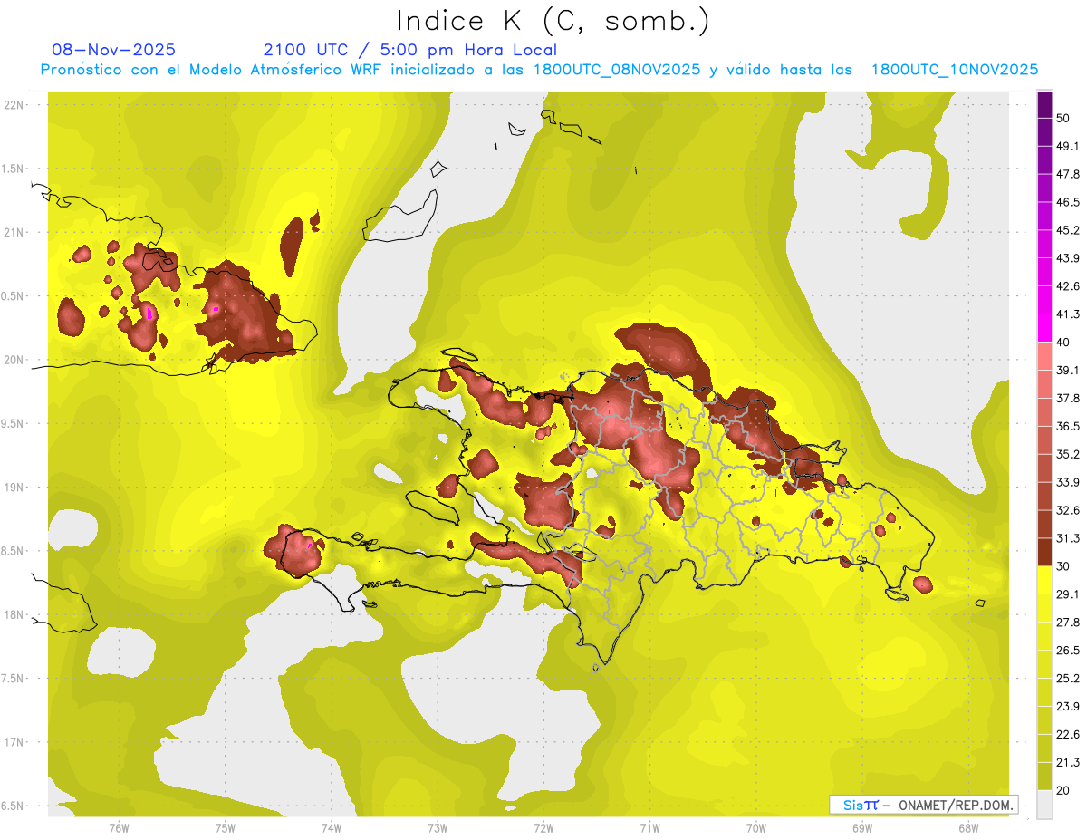Click colorbar value '32.6'
This screenshot has width=1087, height=840.
pyautogui.click(x=1068, y=510)
